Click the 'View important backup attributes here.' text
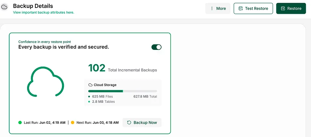Screen dimensions: 311x137 (44, 13)
